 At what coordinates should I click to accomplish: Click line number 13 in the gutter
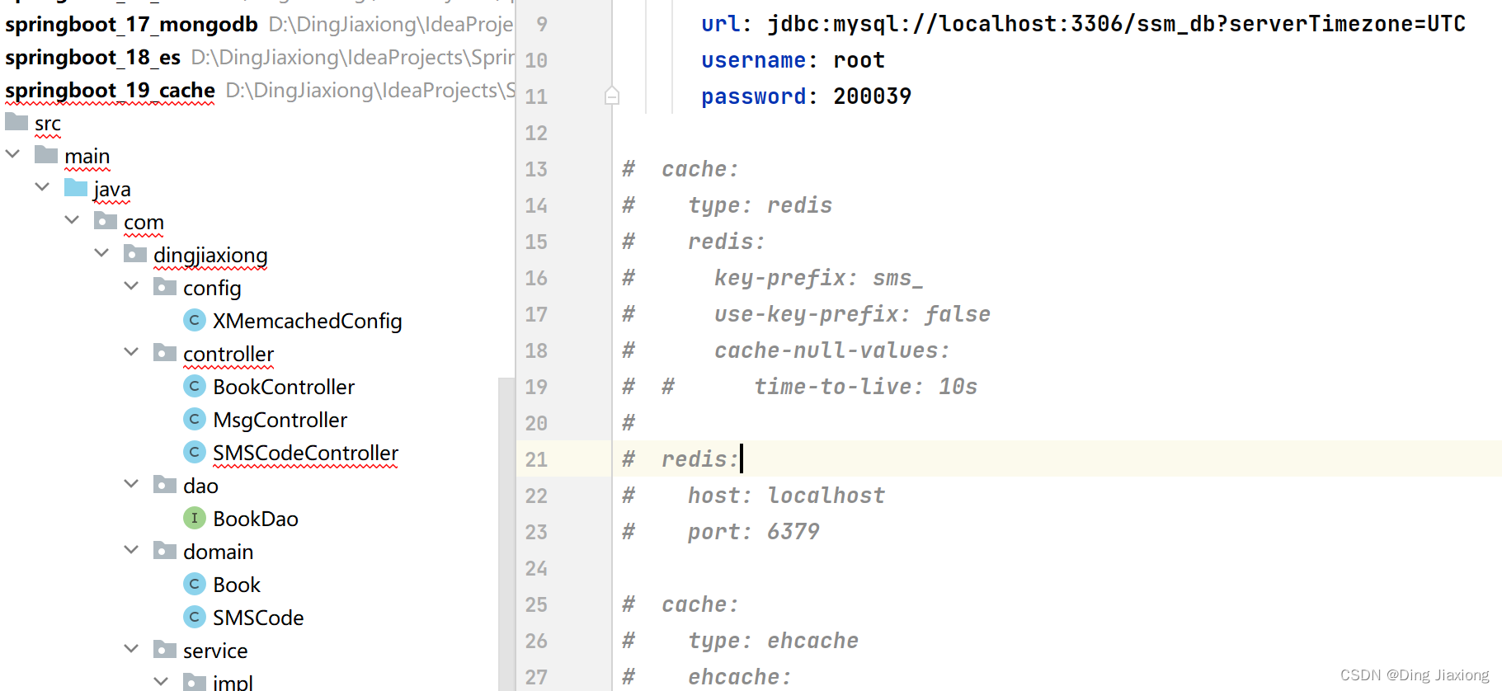click(536, 169)
